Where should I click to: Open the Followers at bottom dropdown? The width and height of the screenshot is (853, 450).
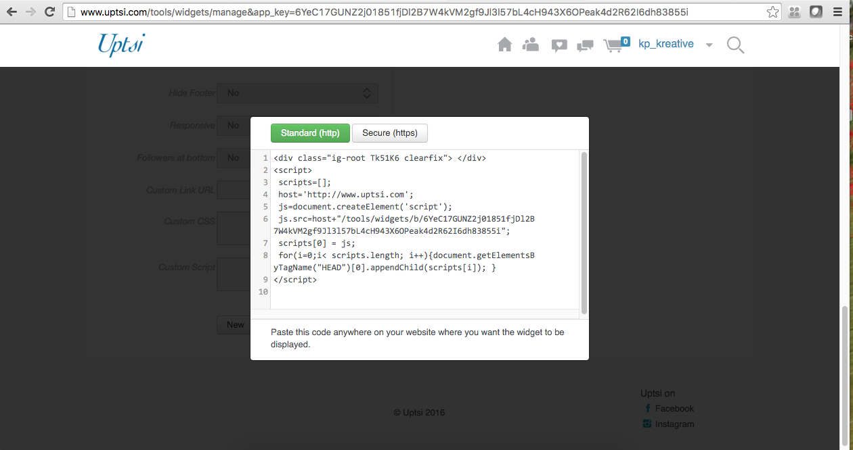pyautogui.click(x=234, y=157)
